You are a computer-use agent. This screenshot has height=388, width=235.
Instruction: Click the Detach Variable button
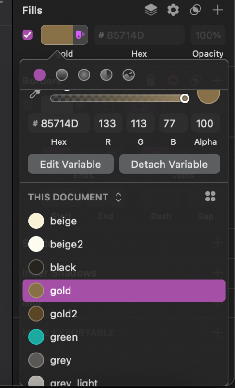(x=170, y=164)
